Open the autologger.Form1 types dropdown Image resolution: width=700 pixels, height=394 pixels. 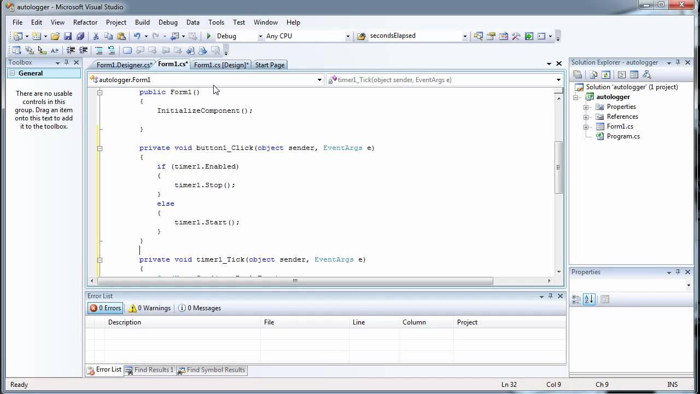pos(319,80)
